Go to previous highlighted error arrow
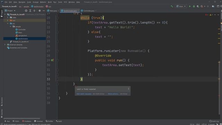This screenshot has height=125, width=222. tap(215, 15)
